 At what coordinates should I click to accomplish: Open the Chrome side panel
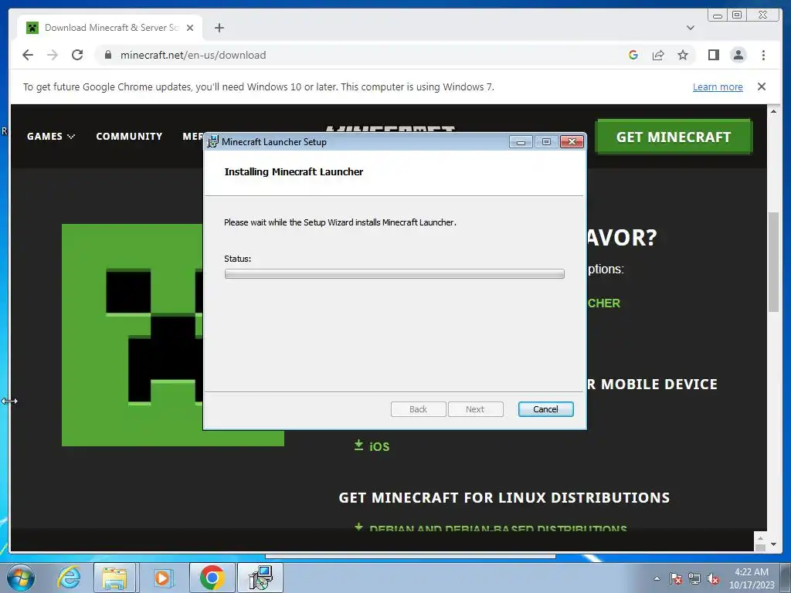coord(713,55)
